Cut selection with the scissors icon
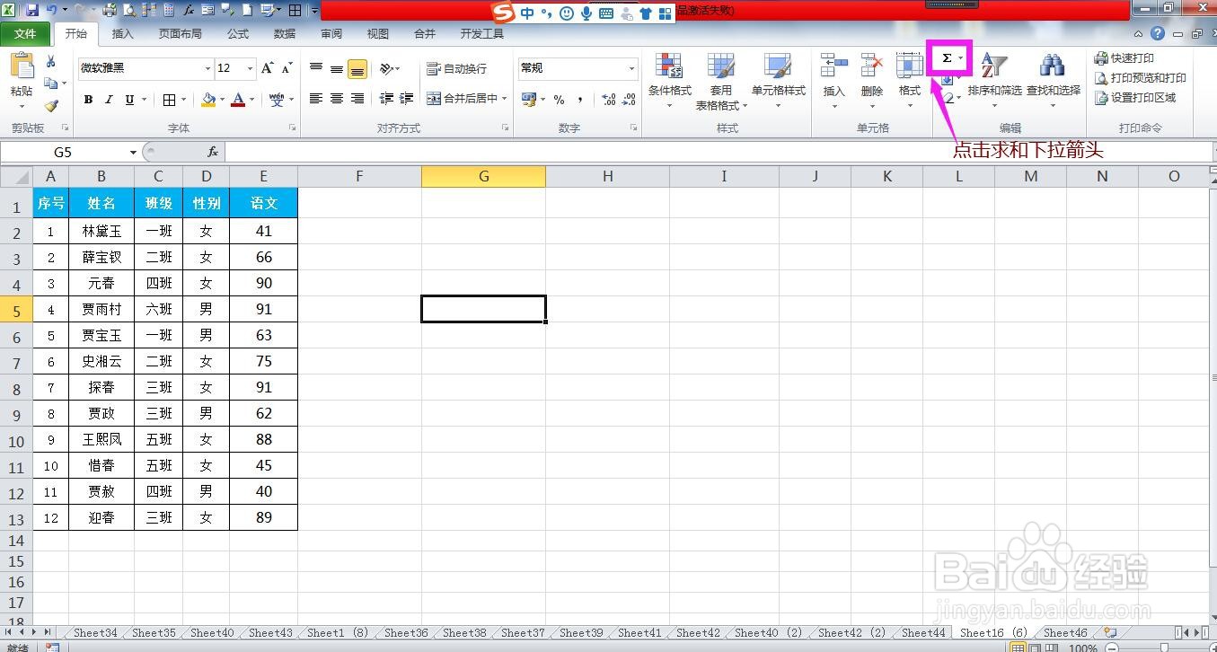Viewport: 1217px width, 652px height. click(x=51, y=61)
